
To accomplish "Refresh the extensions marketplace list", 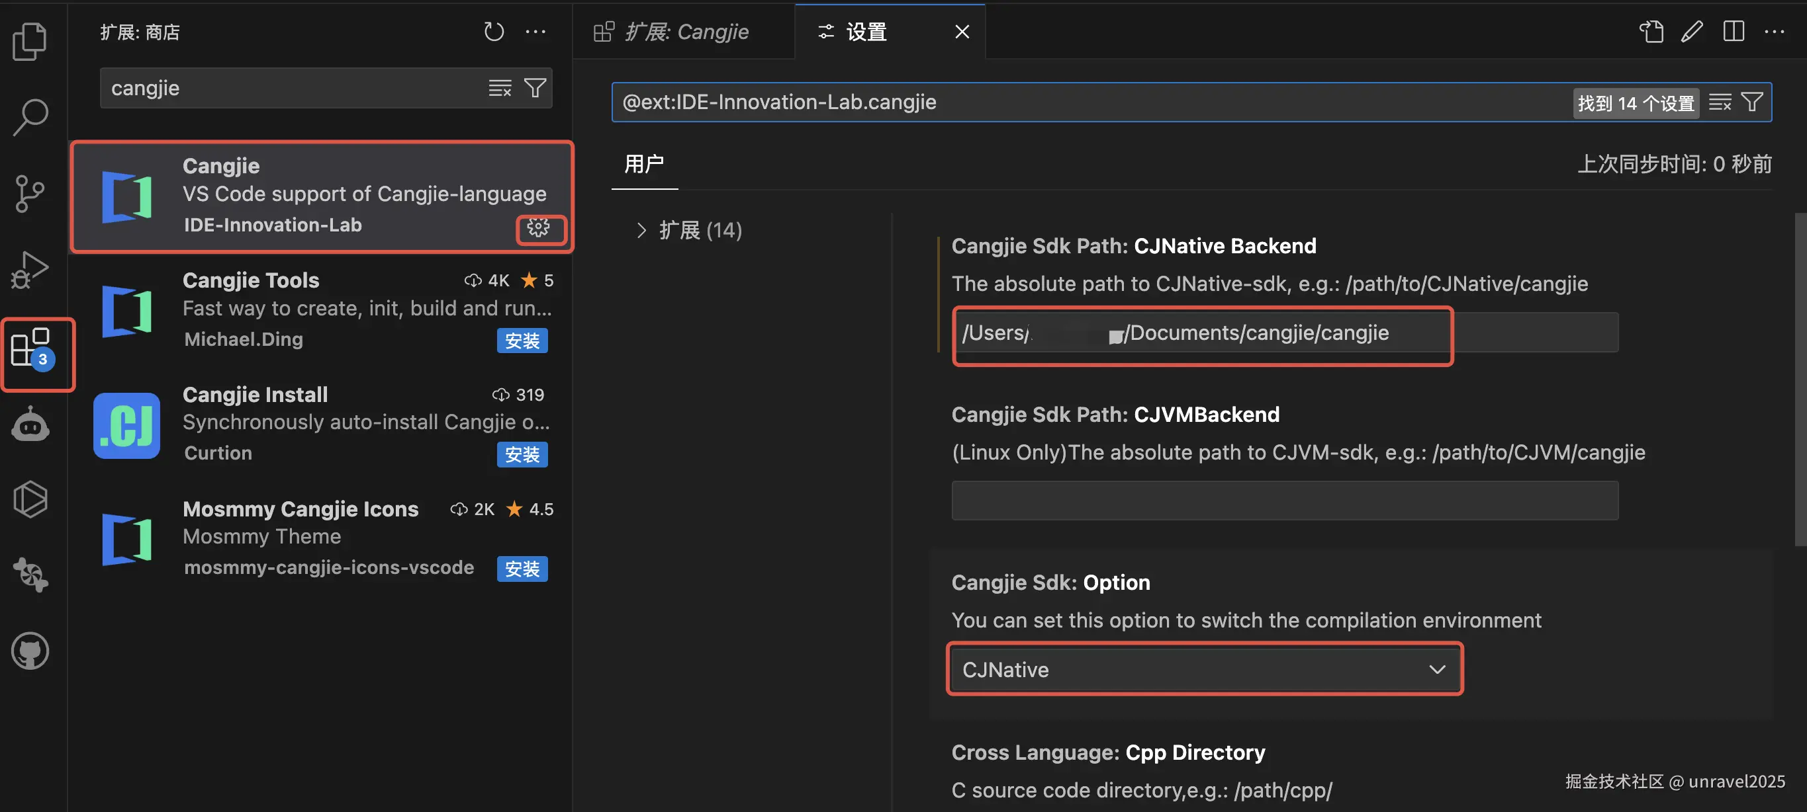I will click(494, 32).
